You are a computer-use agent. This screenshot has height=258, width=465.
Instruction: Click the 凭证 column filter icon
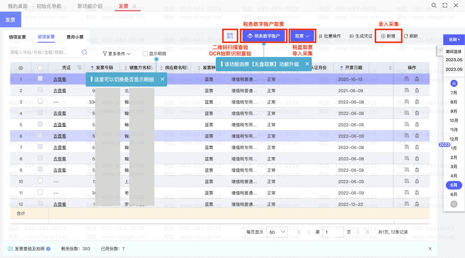[79, 68]
